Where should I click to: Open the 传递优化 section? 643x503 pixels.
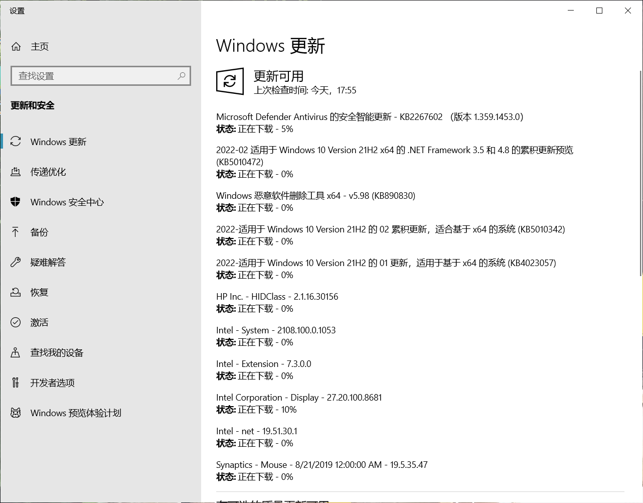(x=100, y=172)
